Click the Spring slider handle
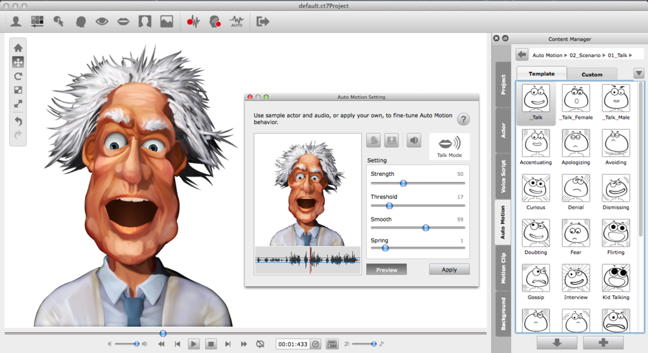648x353 pixels. click(385, 248)
